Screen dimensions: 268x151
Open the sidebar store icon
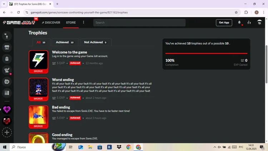[x=7, y=48]
